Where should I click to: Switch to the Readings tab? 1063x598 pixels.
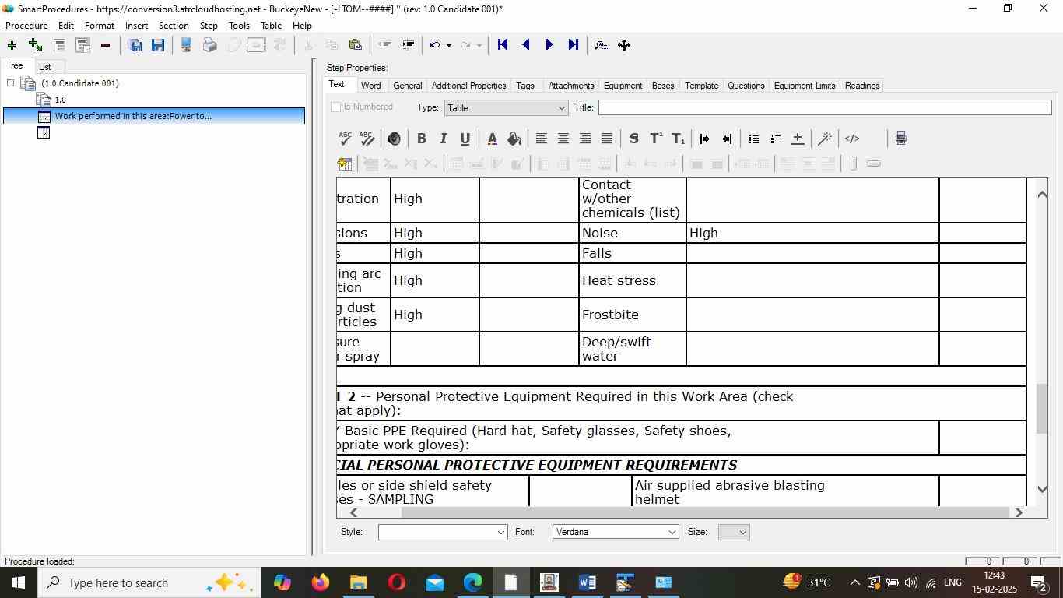pos(862,86)
